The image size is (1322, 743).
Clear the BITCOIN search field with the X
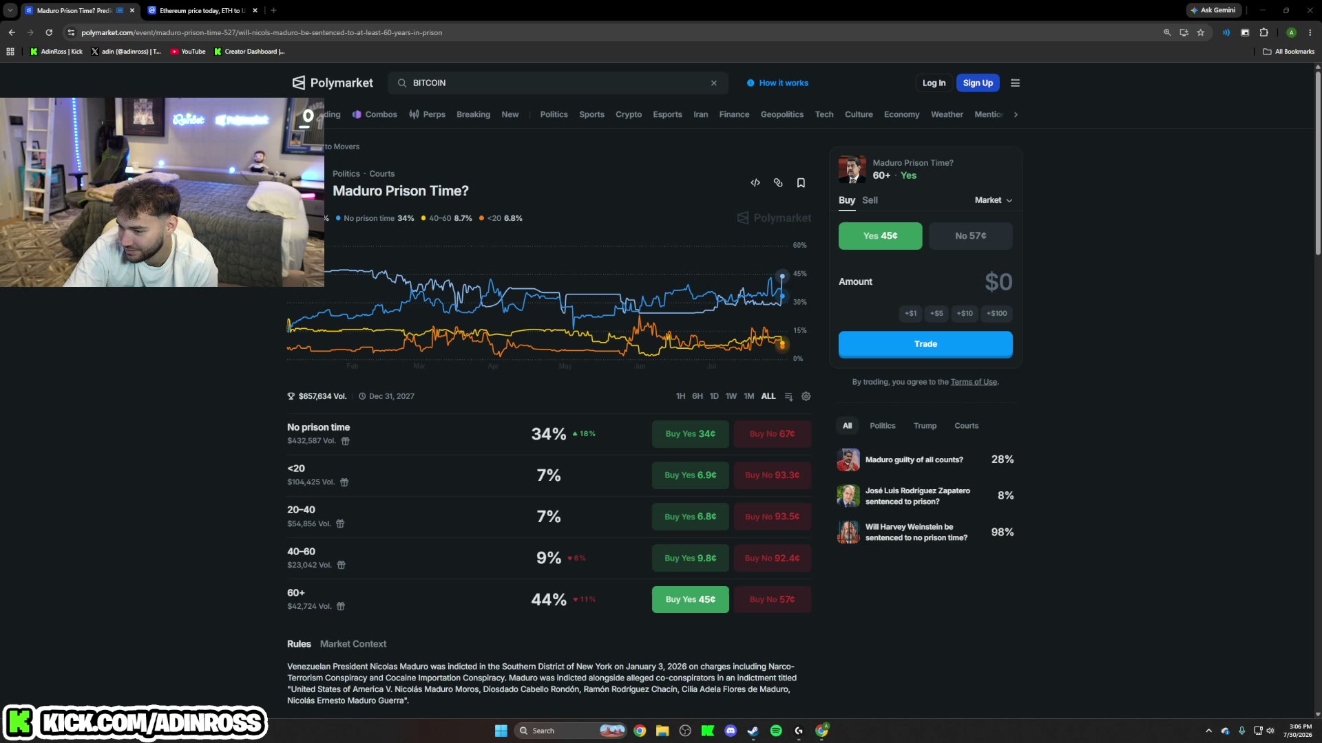tap(714, 83)
